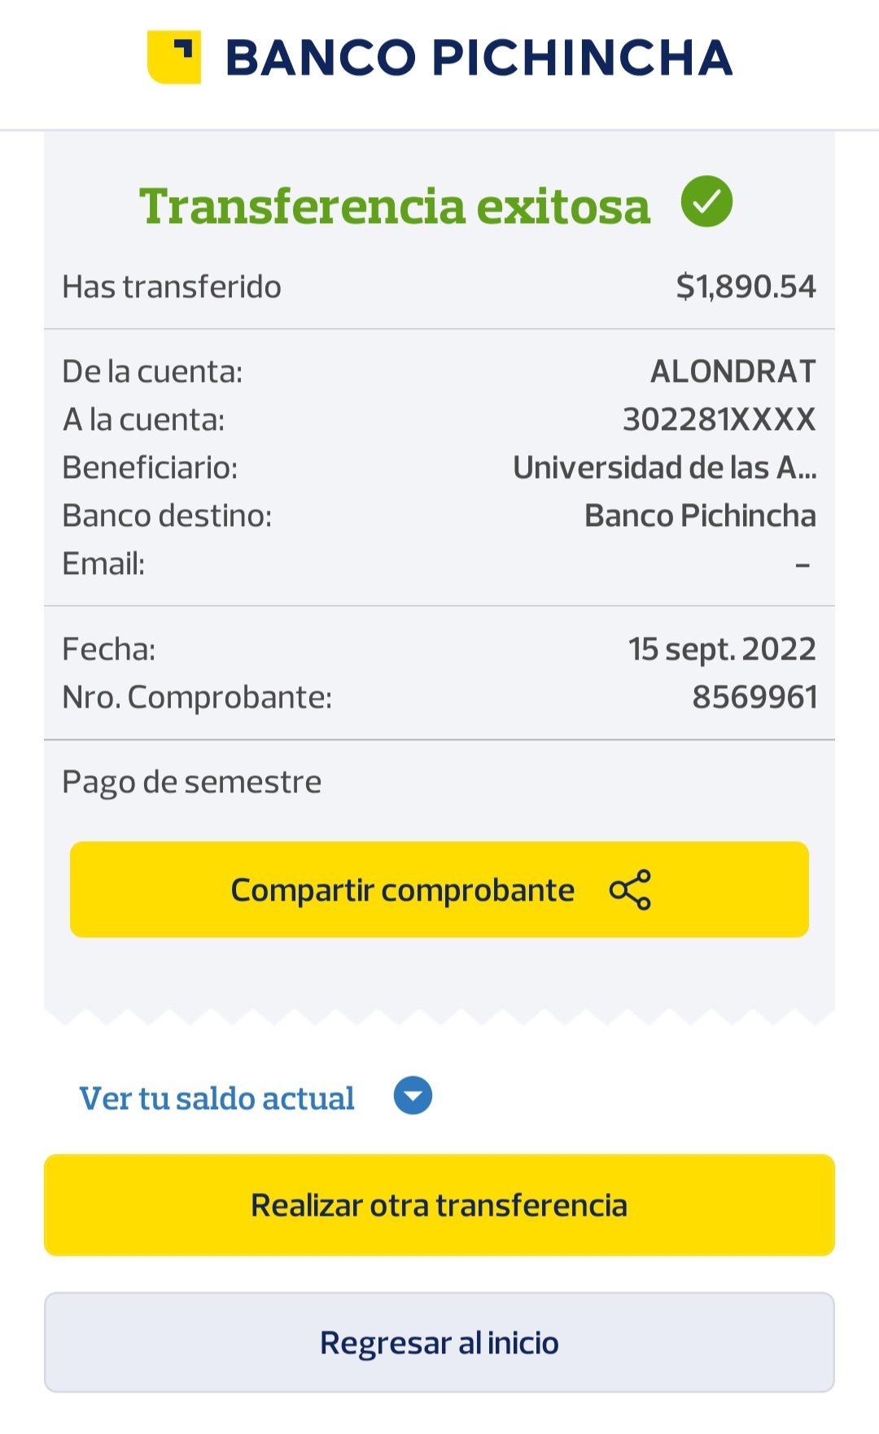Screen dimensions: 879x1434
Task: Go back via "Regresar al inicio"
Action: click(439, 1342)
